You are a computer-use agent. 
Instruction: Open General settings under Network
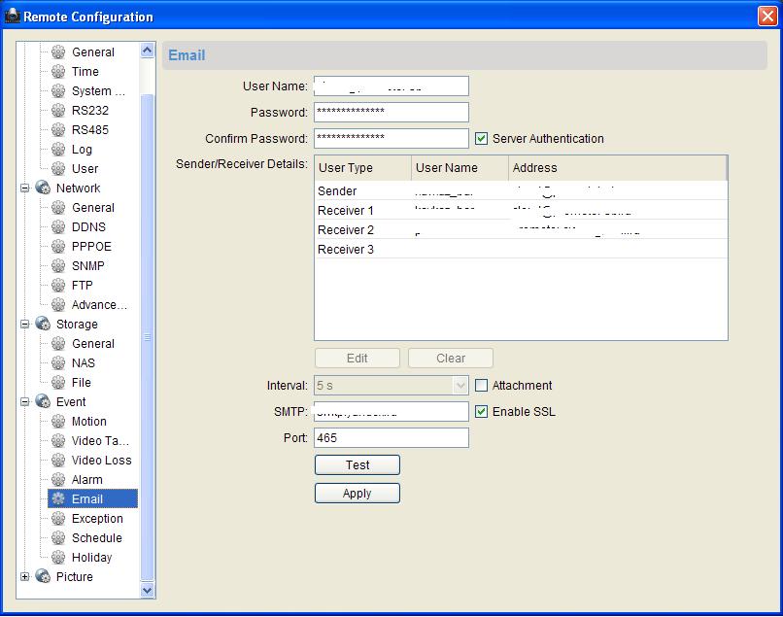click(93, 207)
